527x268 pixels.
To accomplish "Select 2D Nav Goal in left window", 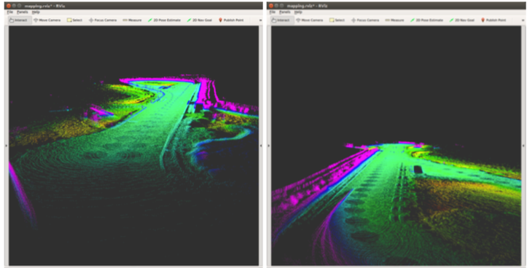I will (199, 20).
